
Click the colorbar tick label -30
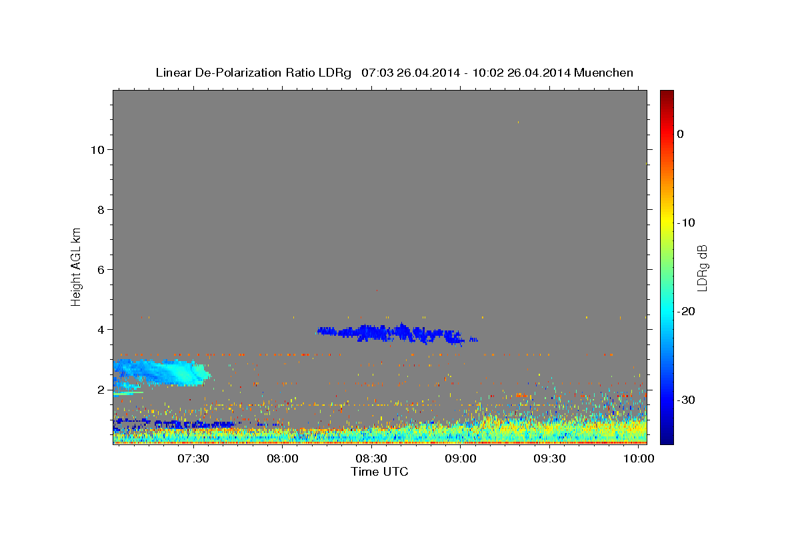[685, 400]
